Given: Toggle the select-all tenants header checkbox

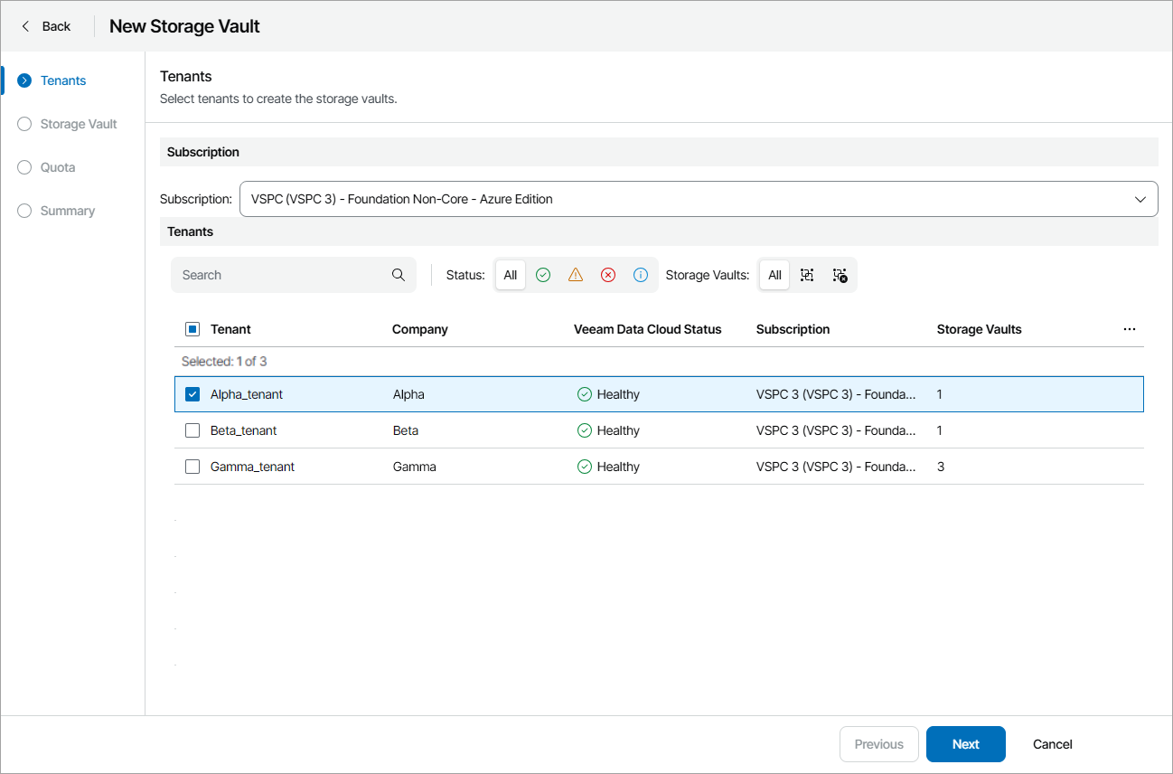Looking at the screenshot, I should [x=192, y=328].
